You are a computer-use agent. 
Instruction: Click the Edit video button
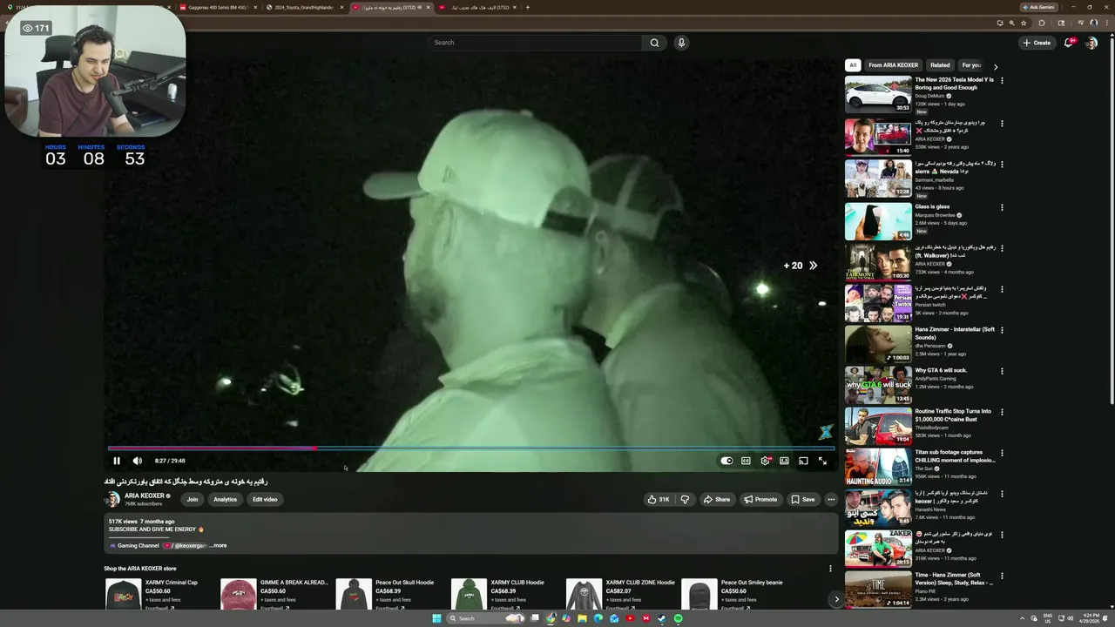click(x=265, y=499)
